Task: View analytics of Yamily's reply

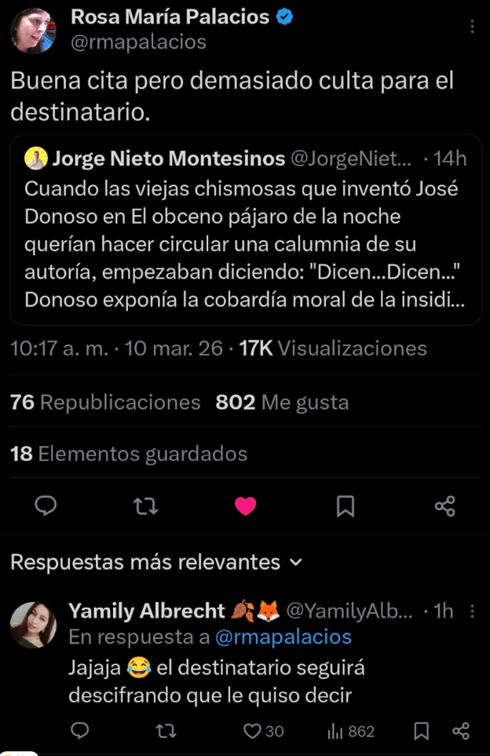Action: point(350,731)
